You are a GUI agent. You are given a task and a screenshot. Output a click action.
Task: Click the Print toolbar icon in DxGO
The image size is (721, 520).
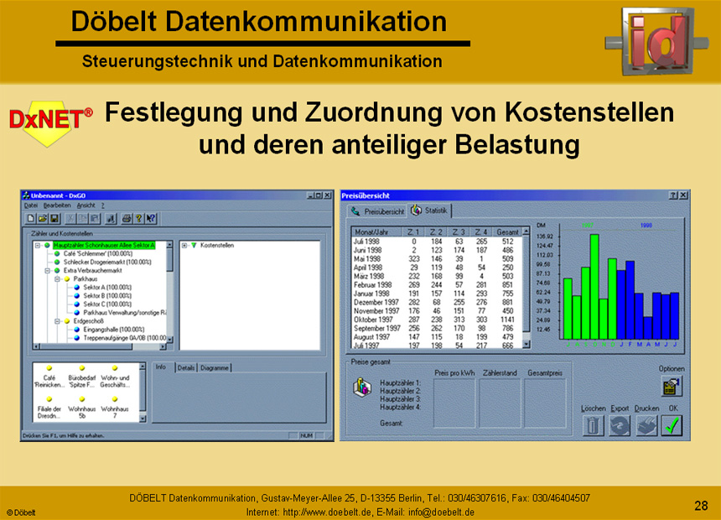(x=127, y=219)
